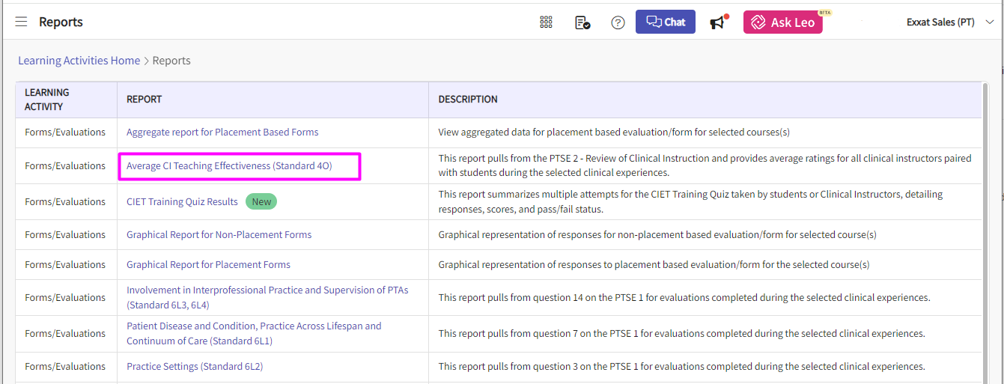Click the document checklist icon
Screen dimensions: 1004x384
[582, 22]
